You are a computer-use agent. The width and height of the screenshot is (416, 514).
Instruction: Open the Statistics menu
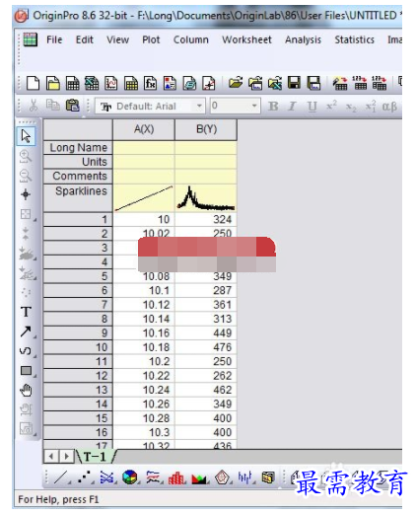click(354, 39)
